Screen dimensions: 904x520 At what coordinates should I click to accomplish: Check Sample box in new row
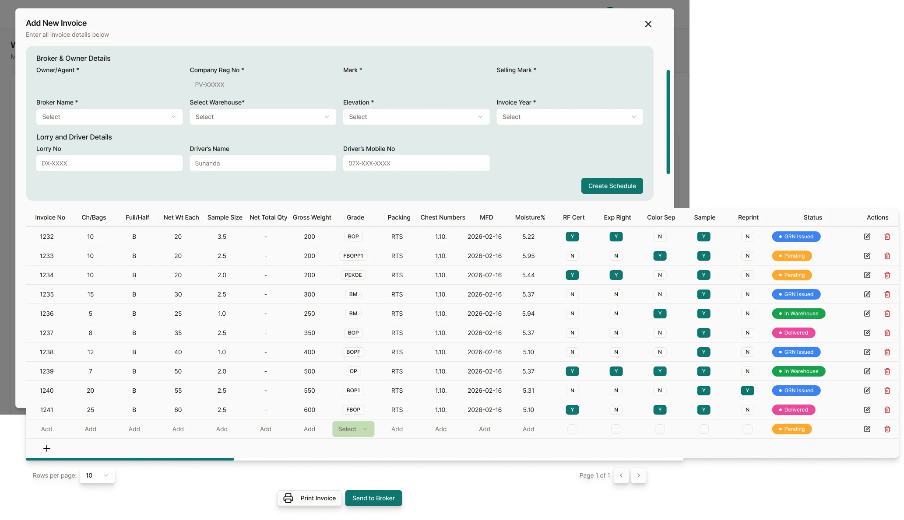704,429
